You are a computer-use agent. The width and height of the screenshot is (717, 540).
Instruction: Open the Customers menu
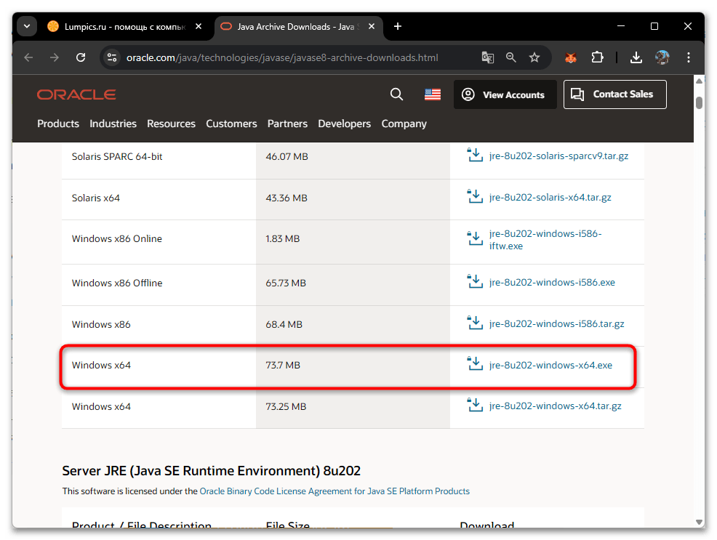[x=231, y=124]
